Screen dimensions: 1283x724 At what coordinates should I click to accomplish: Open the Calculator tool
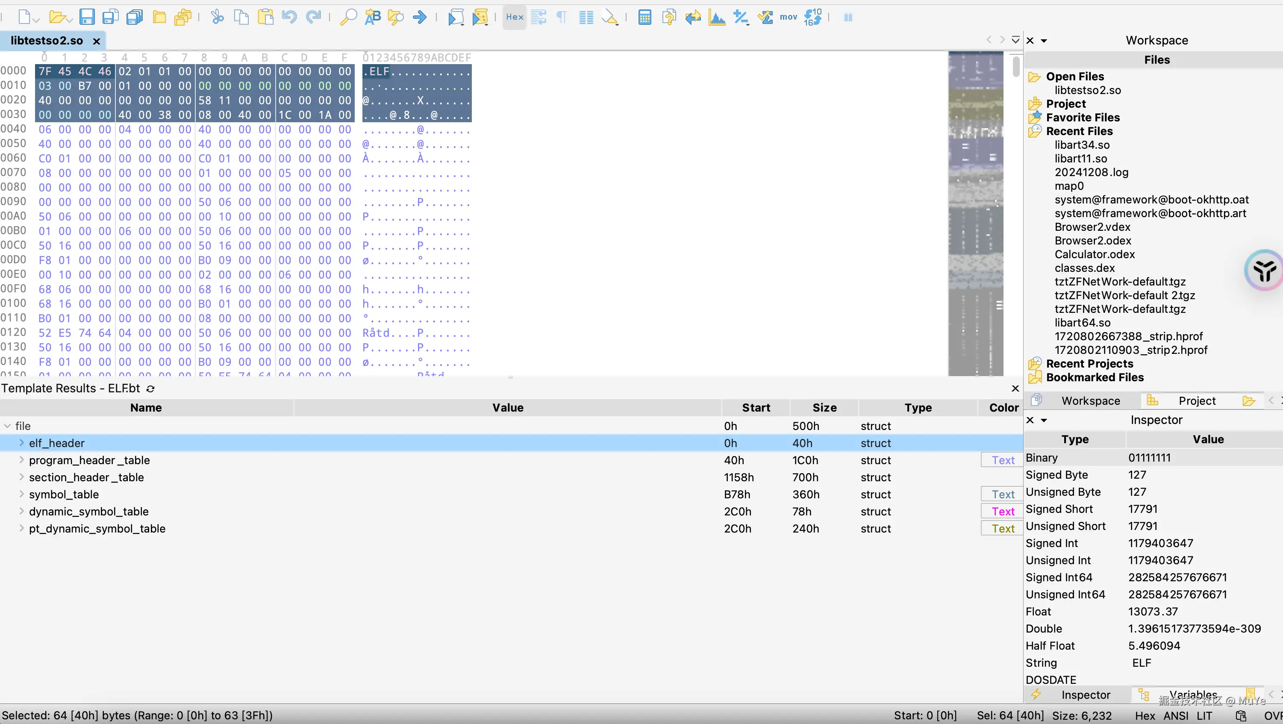[x=644, y=18]
